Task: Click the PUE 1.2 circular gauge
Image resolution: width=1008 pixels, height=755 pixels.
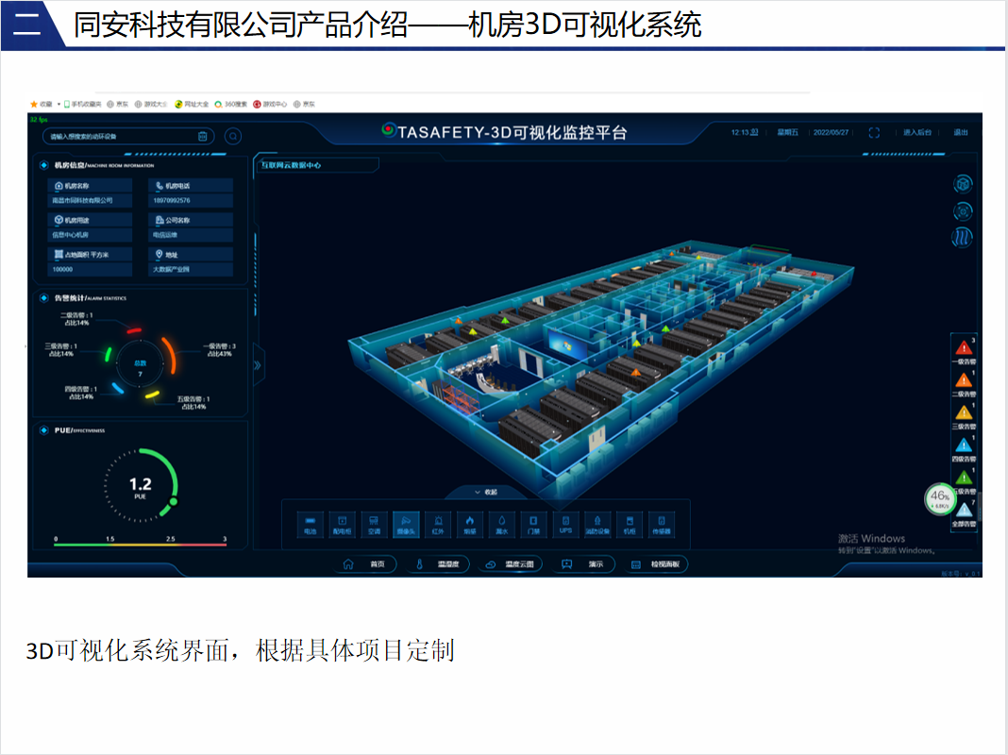Action: pos(140,486)
